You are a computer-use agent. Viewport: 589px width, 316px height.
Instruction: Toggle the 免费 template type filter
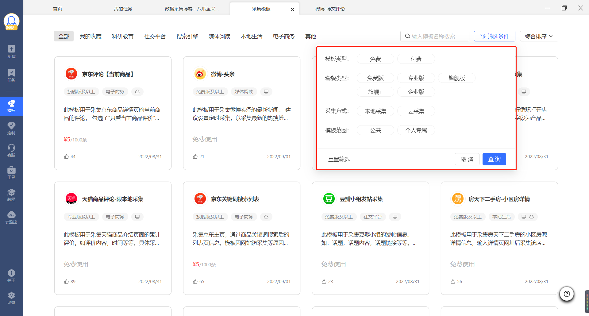point(375,59)
